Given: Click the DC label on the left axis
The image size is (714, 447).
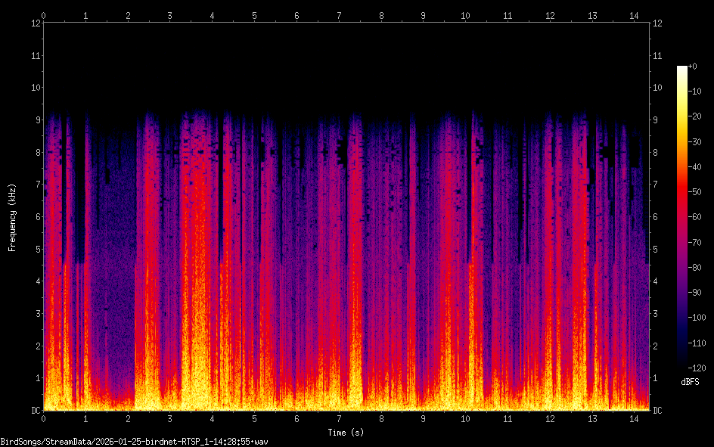Looking at the screenshot, I should click(x=35, y=411).
